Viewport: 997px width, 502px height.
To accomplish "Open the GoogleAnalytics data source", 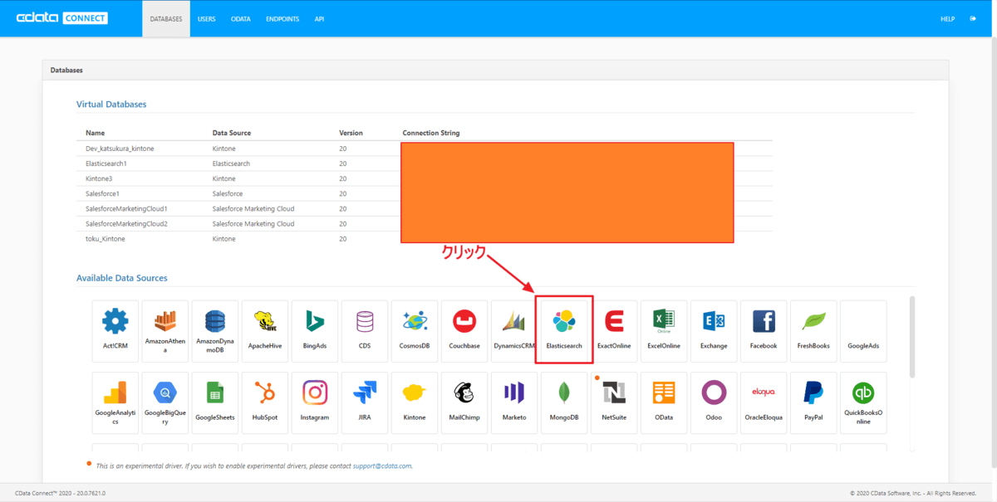I will pyautogui.click(x=115, y=402).
